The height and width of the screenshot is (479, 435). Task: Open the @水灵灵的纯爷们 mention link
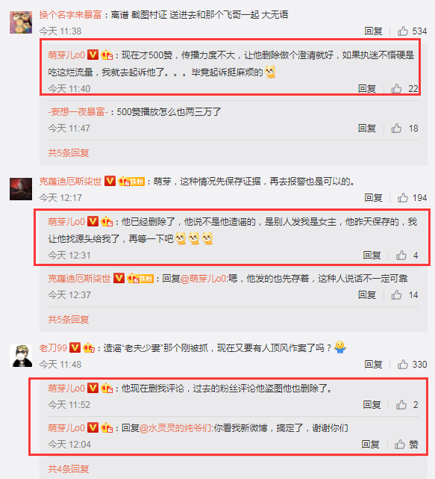pyautogui.click(x=175, y=428)
